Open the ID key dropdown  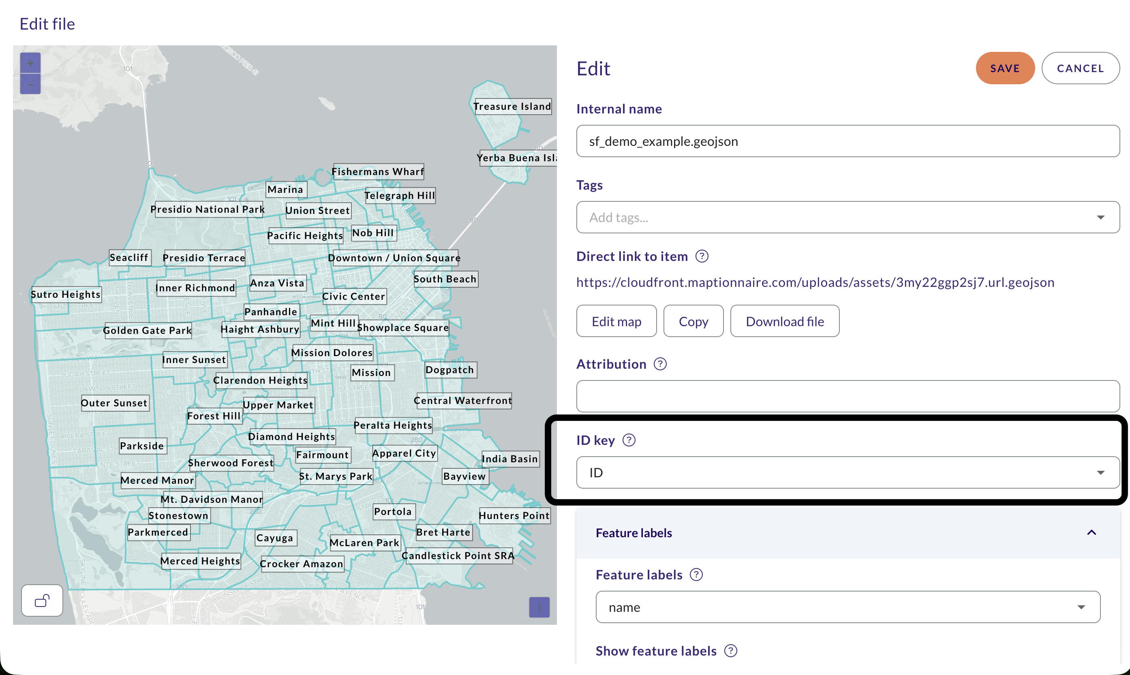click(x=848, y=472)
